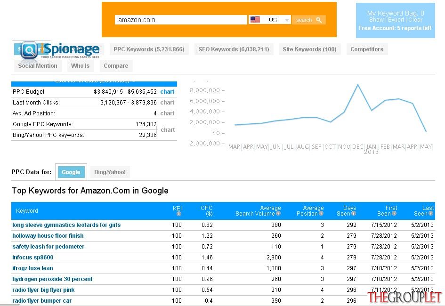
Task: Open the Site Keywords (100) tab
Action: point(310,49)
